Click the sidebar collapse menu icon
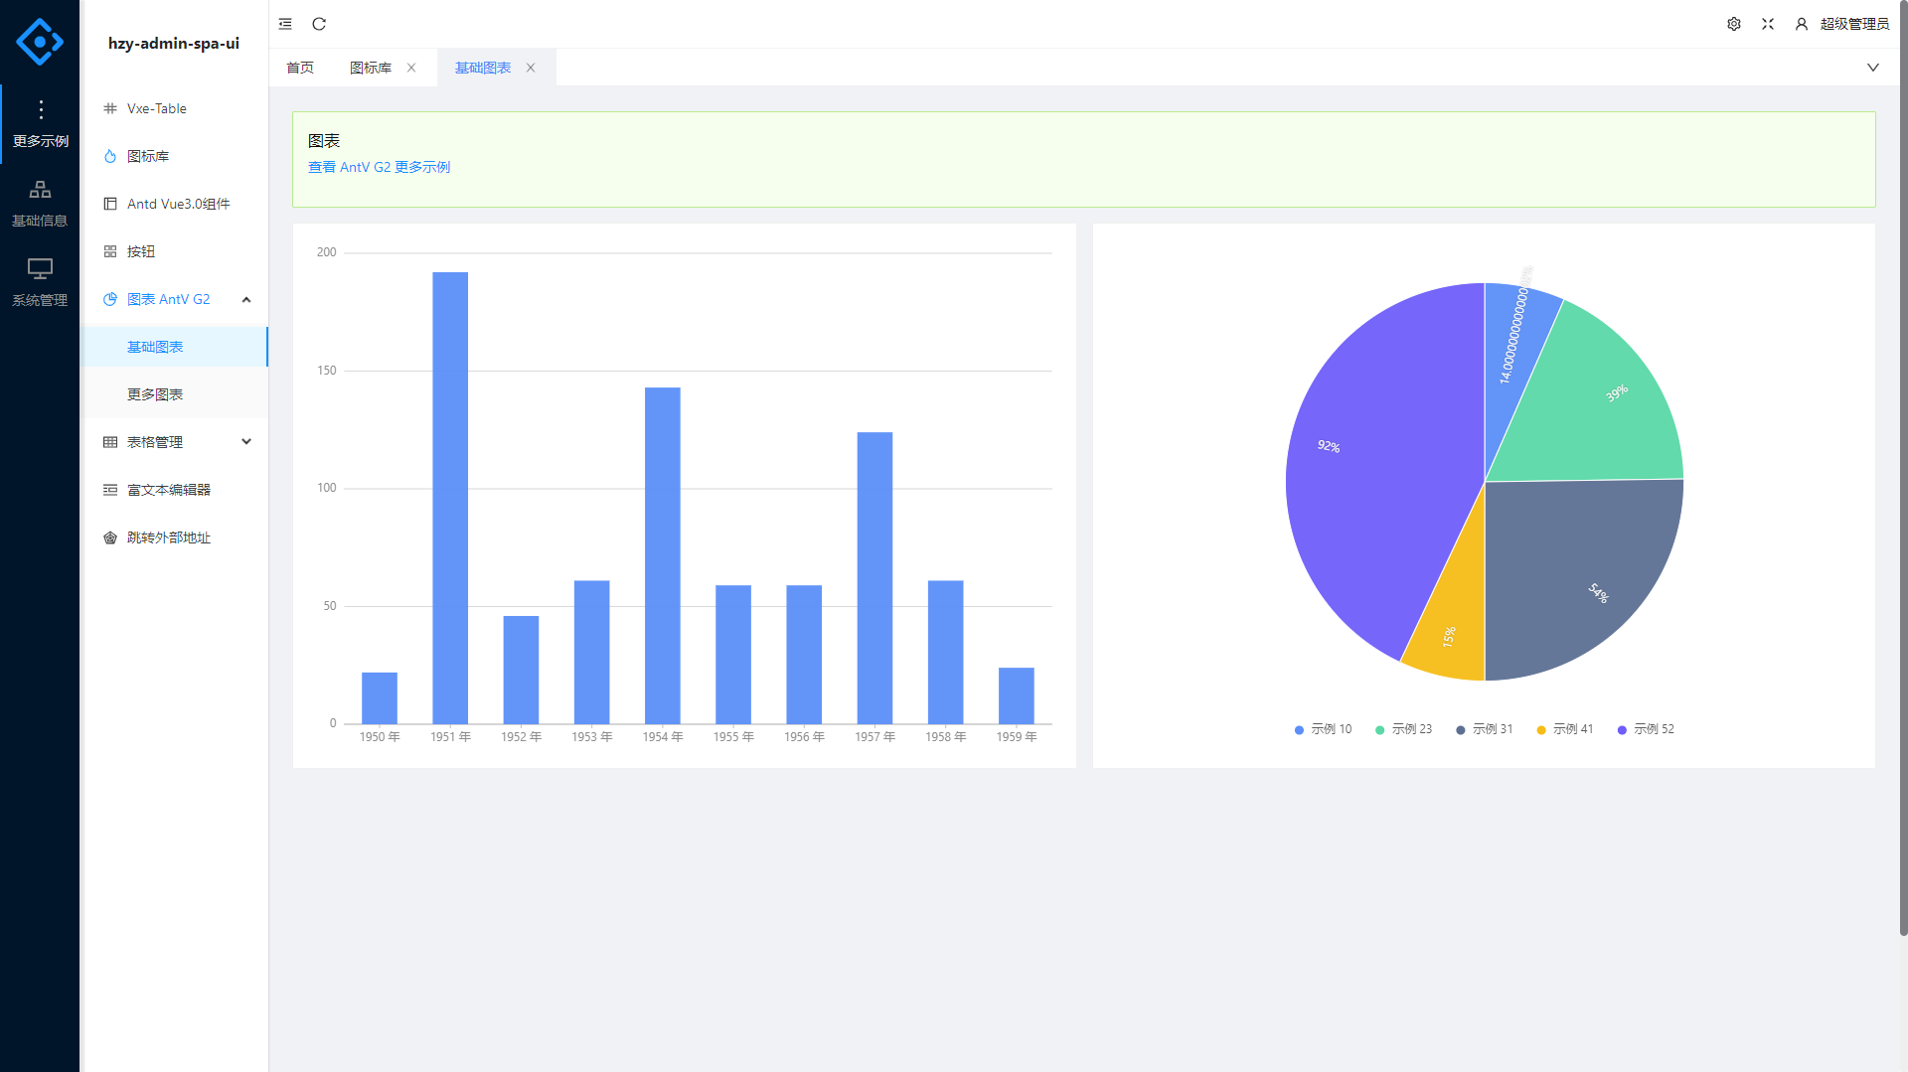 coord(285,24)
